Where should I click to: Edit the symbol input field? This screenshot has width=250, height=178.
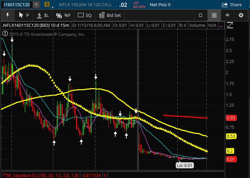(16, 5)
